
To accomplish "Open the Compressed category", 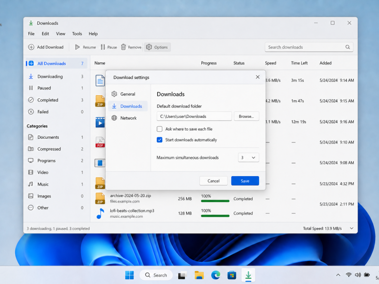I will click(56, 149).
